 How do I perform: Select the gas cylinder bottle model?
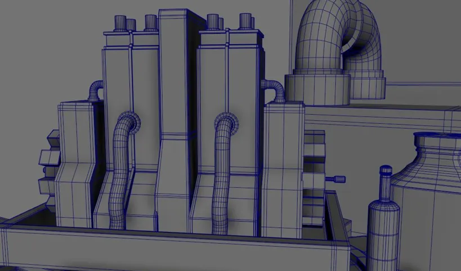(x=383, y=219)
